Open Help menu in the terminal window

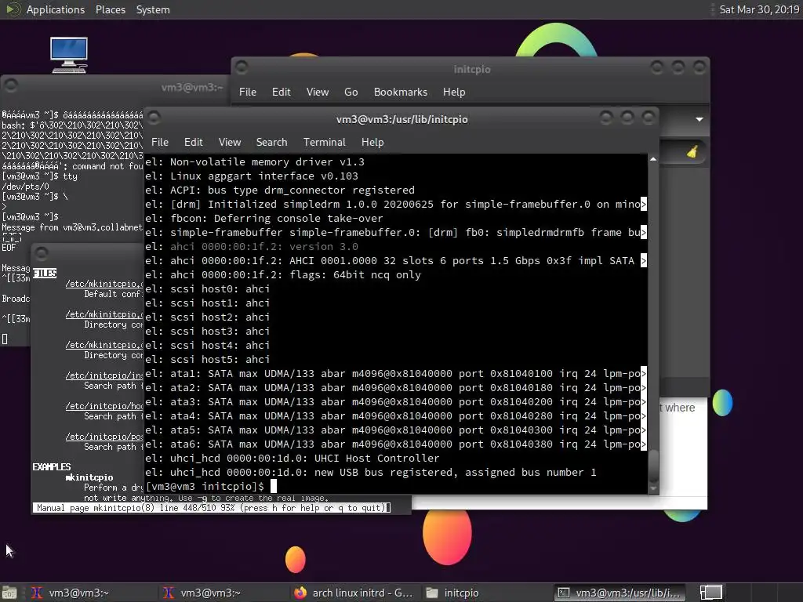tap(372, 143)
